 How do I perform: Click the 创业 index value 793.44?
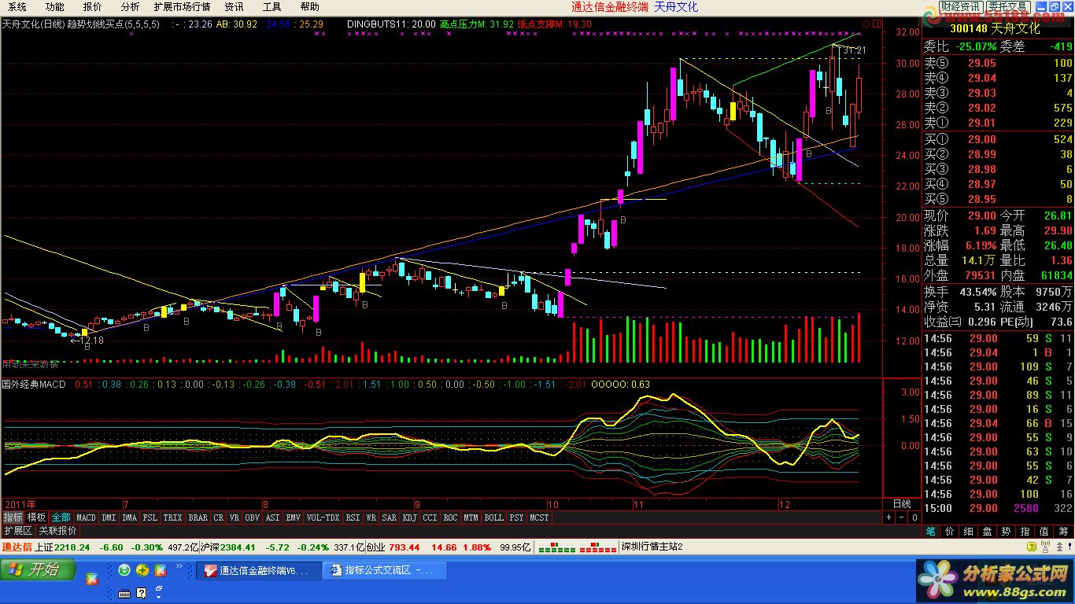(404, 547)
